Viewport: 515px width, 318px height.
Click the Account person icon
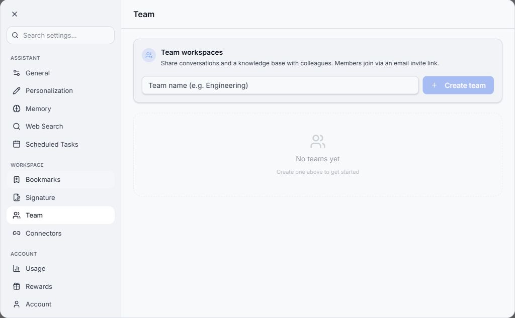click(x=17, y=304)
